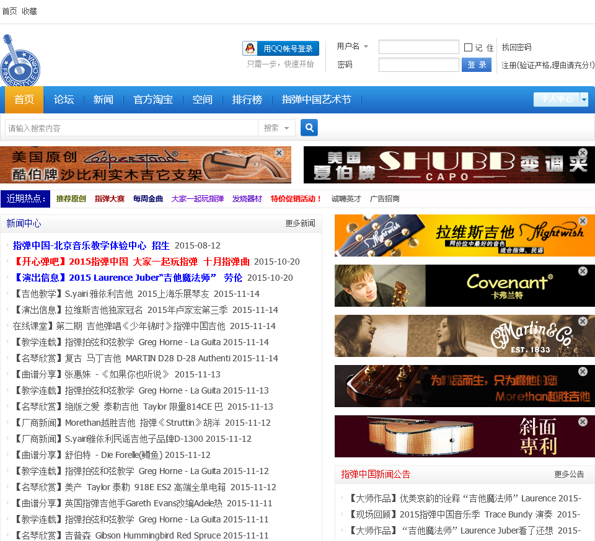The height and width of the screenshot is (541, 595).
Task: Open 在线课堂】第二期 吉他弹唱 news item
Action: pyautogui.click(x=119, y=326)
